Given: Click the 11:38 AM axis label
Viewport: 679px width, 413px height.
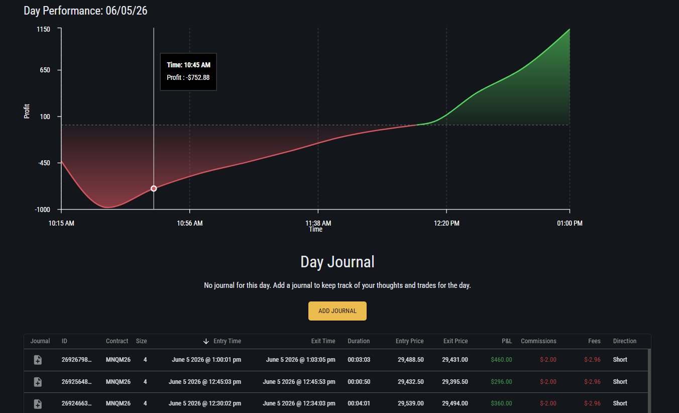Looking at the screenshot, I should pos(318,223).
